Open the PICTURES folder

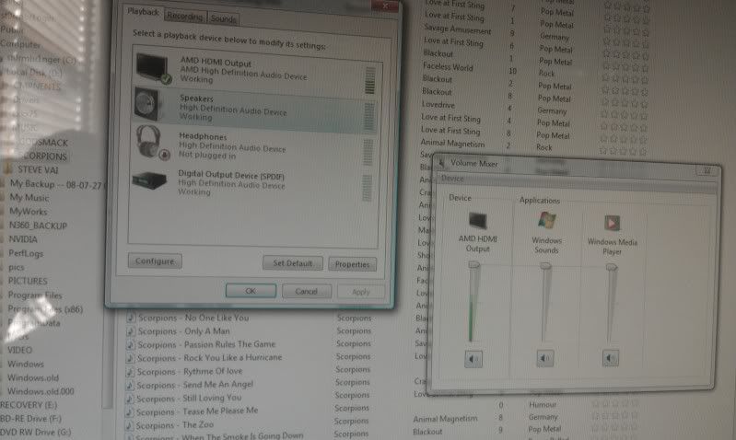coord(28,281)
